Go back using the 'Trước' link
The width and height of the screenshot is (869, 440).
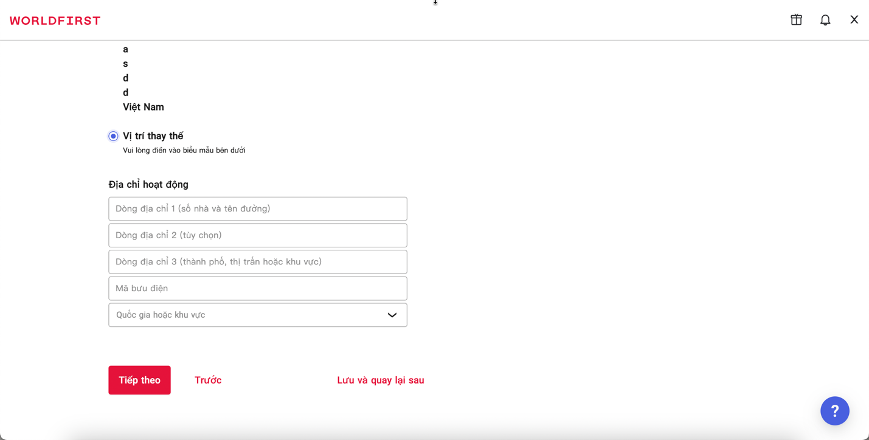(x=208, y=380)
